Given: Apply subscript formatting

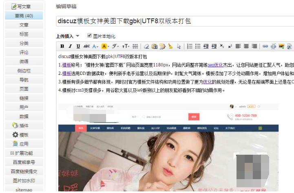Looking at the screenshot, I should [222, 46].
